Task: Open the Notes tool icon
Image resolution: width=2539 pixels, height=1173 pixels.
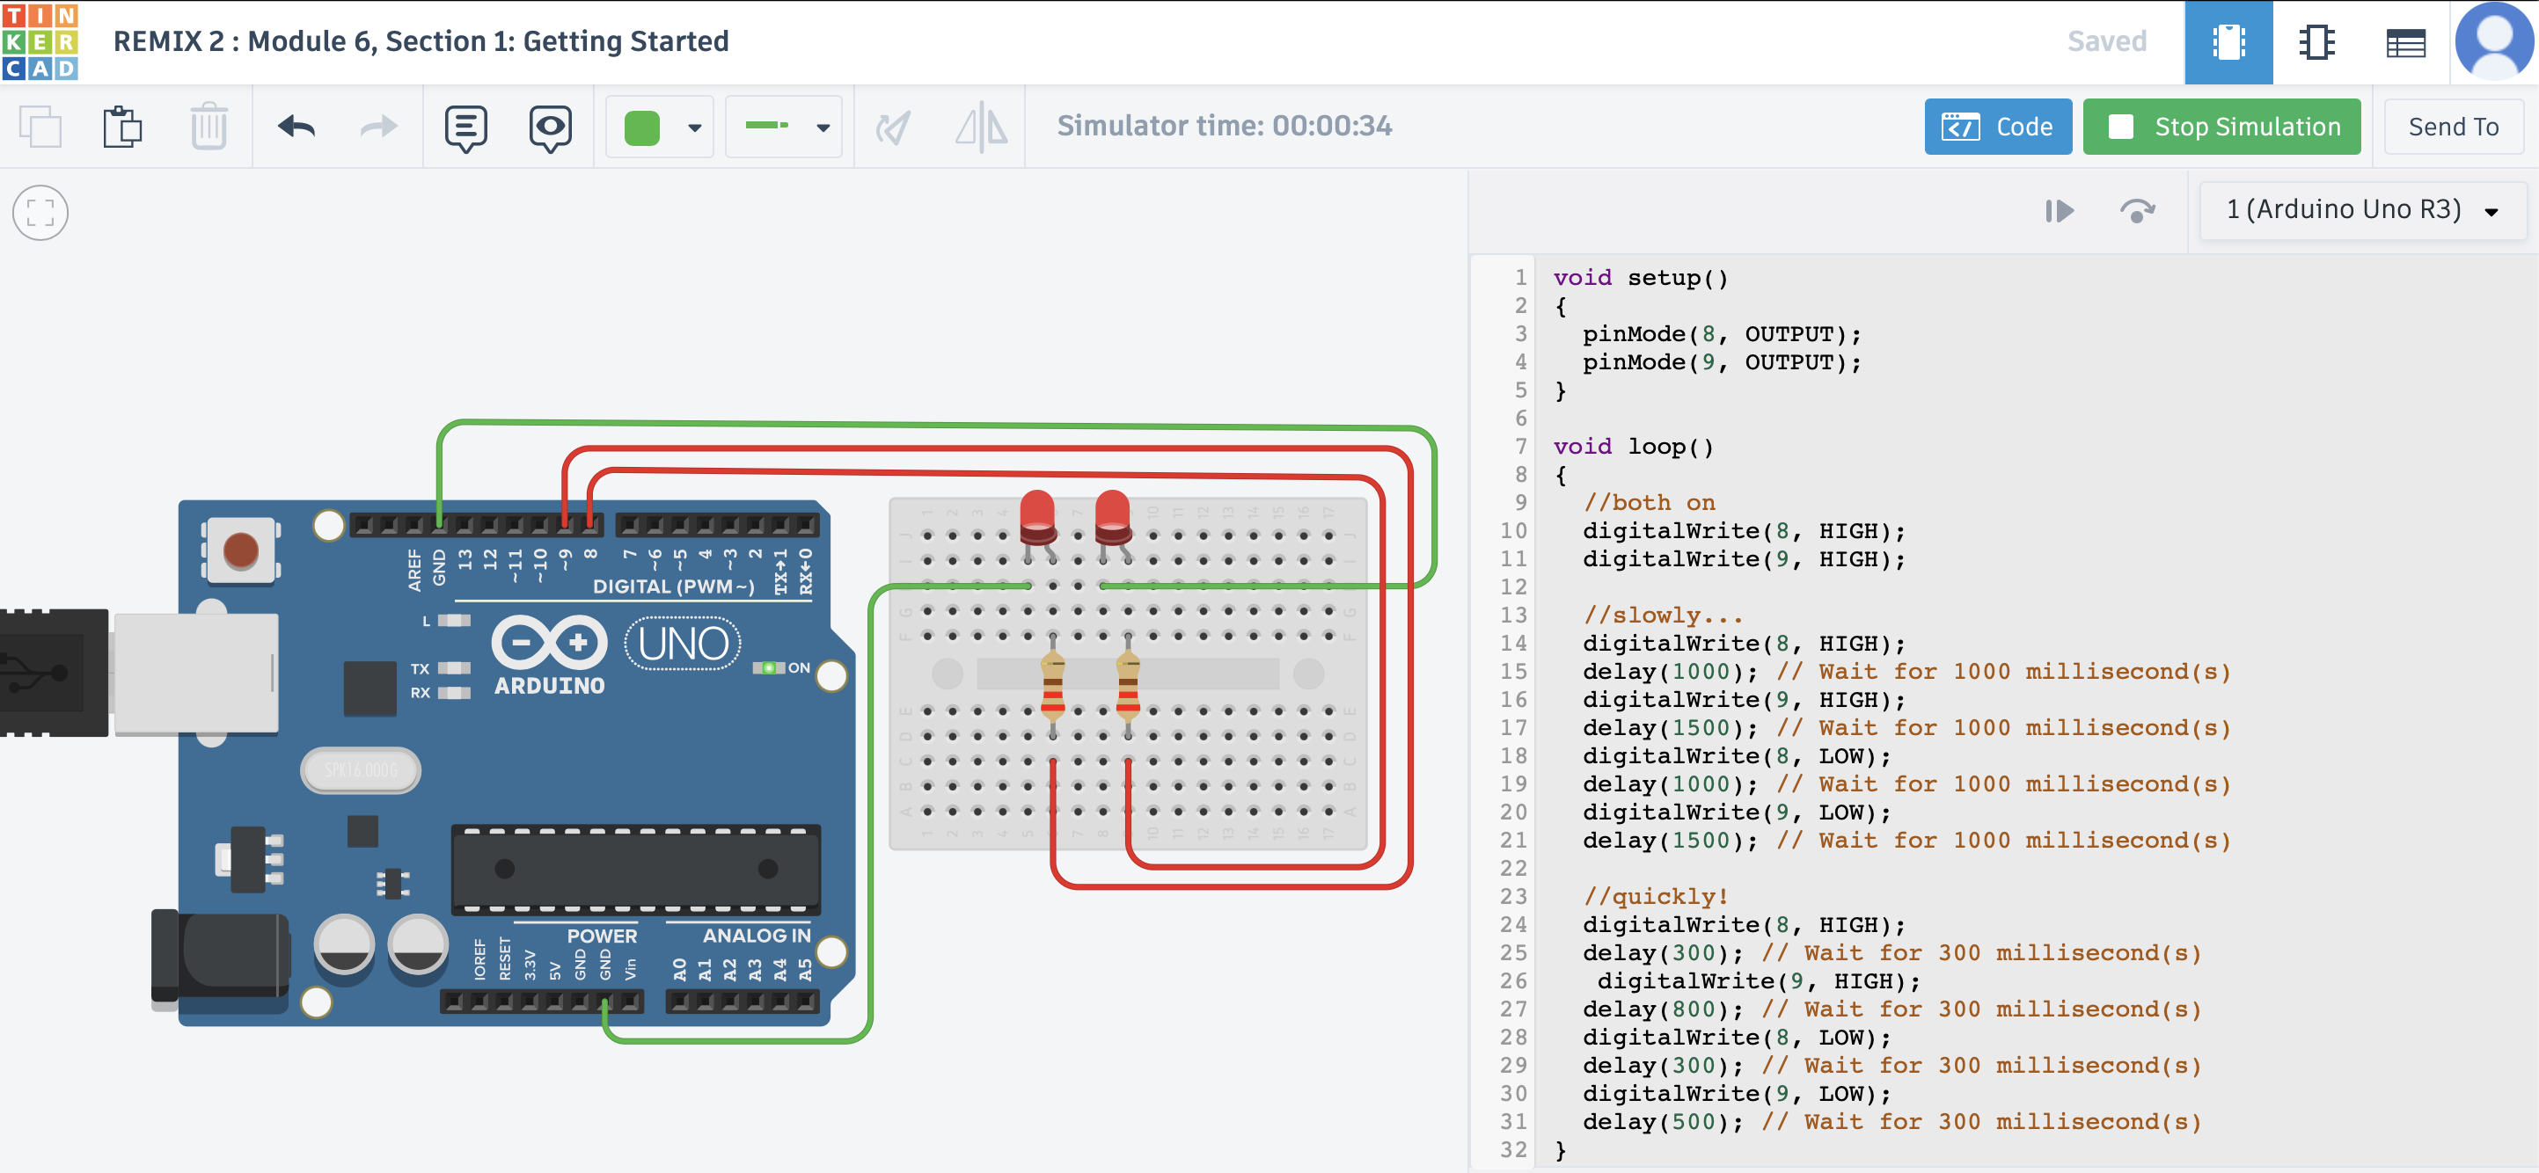Action: point(465,127)
